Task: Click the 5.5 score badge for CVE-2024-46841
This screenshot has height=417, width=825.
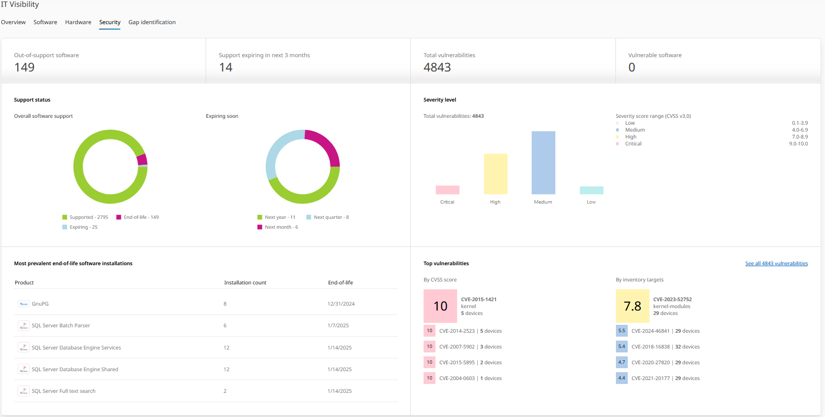Action: click(621, 331)
